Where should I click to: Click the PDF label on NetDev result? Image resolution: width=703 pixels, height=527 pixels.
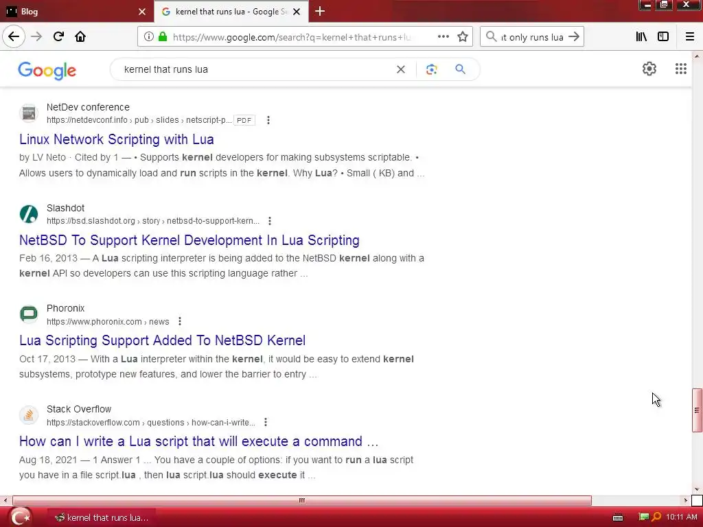244,120
